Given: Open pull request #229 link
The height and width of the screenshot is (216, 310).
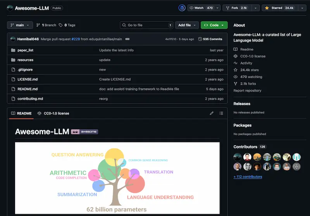Looking at the screenshot, I should point(76,39).
